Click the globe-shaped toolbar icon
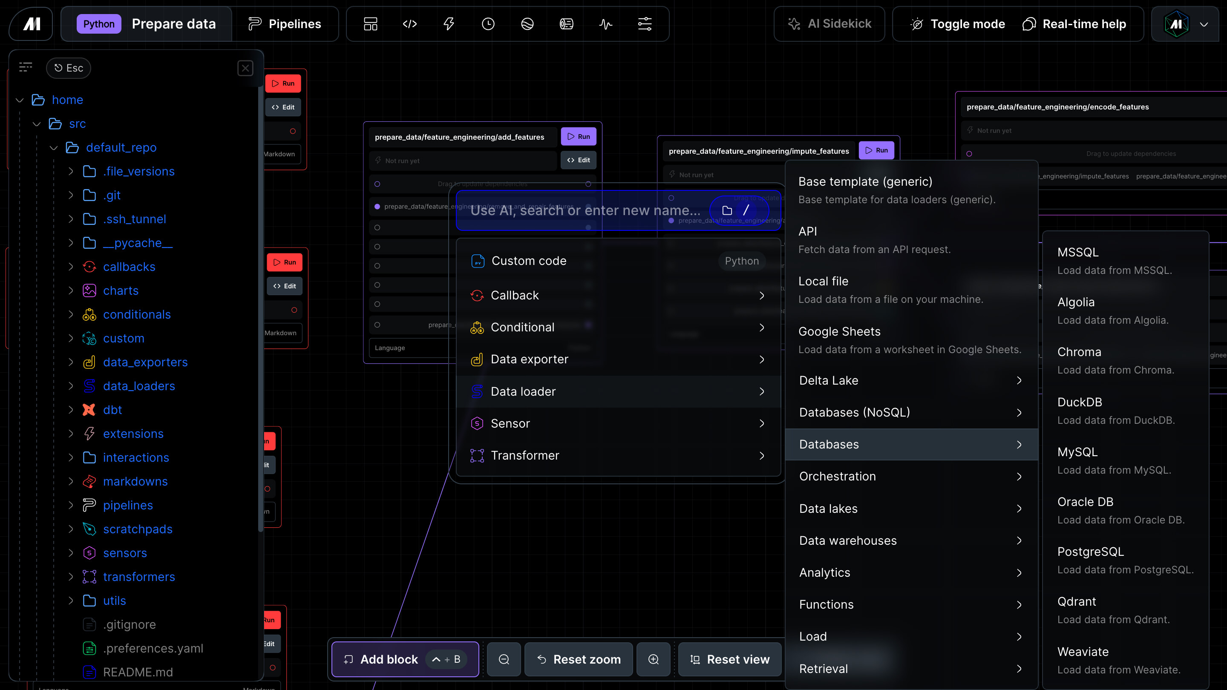This screenshot has width=1227, height=690. (x=527, y=24)
